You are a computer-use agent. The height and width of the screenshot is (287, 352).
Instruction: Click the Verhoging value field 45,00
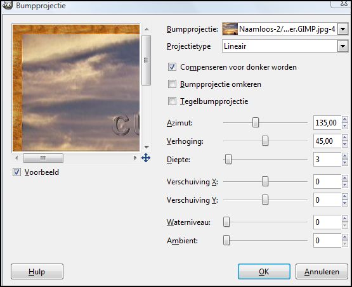(327, 141)
